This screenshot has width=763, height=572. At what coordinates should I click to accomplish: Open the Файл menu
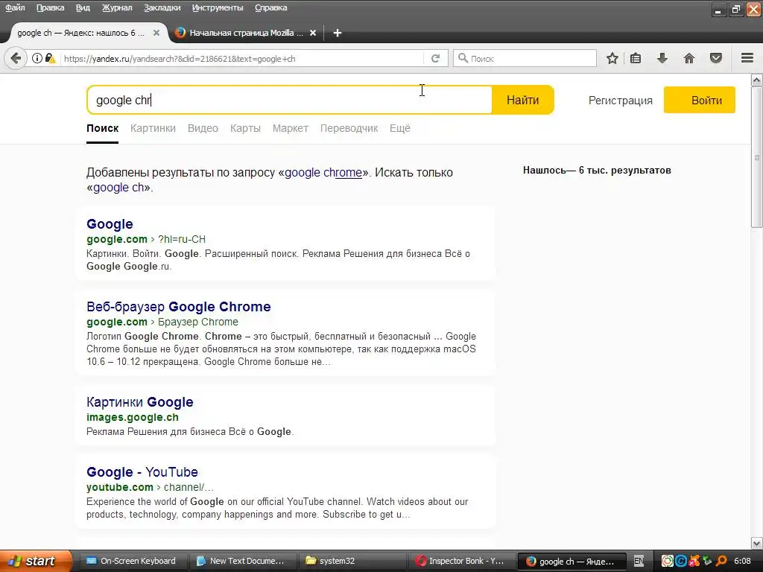point(15,7)
